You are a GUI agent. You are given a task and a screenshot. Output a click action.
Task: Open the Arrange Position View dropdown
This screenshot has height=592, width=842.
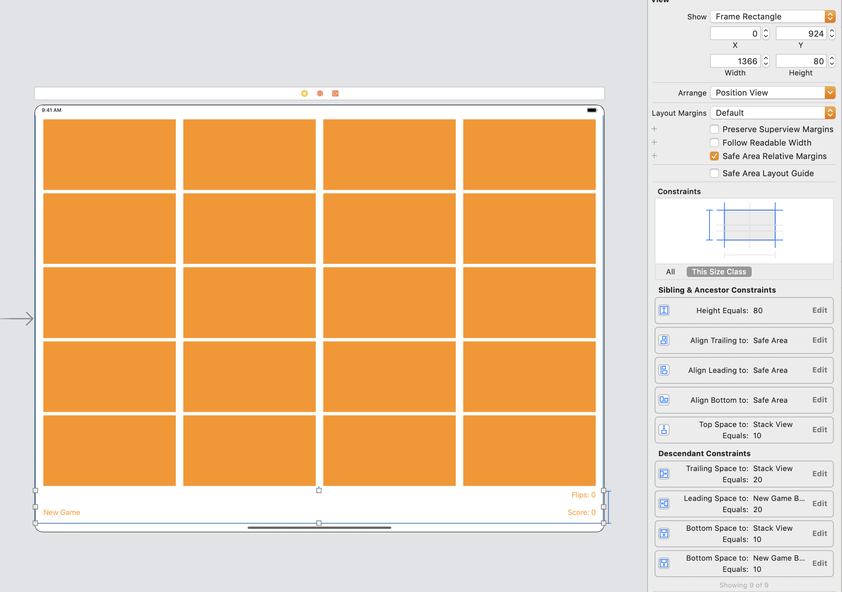tap(772, 93)
